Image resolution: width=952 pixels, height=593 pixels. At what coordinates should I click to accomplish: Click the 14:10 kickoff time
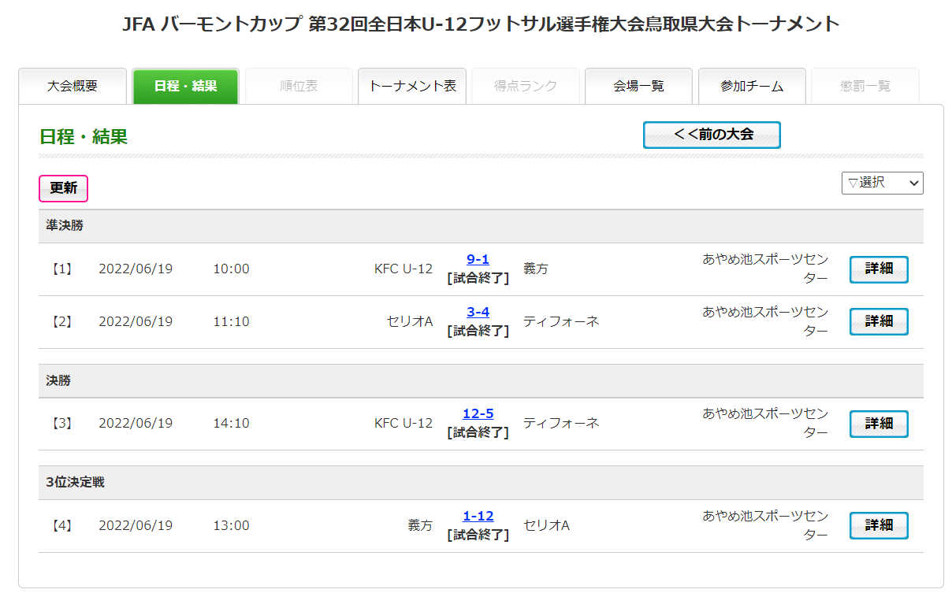coord(231,424)
